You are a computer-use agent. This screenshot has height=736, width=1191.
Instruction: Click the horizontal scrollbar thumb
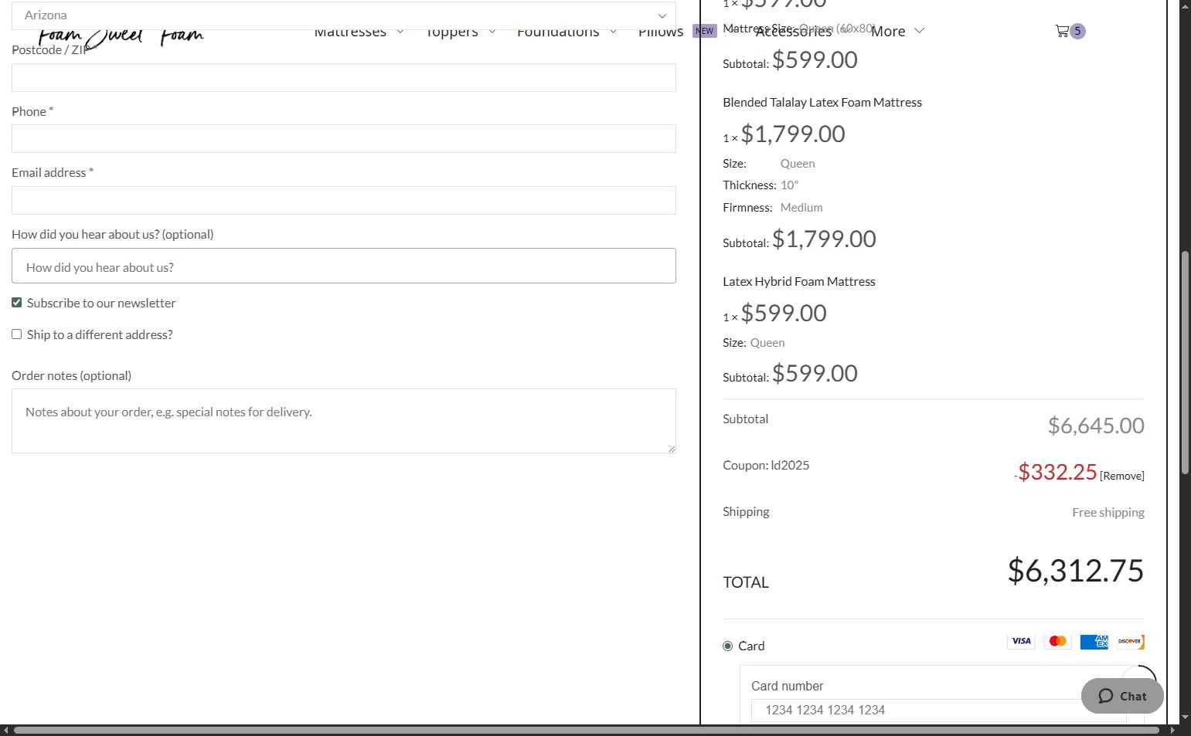[x=586, y=730]
